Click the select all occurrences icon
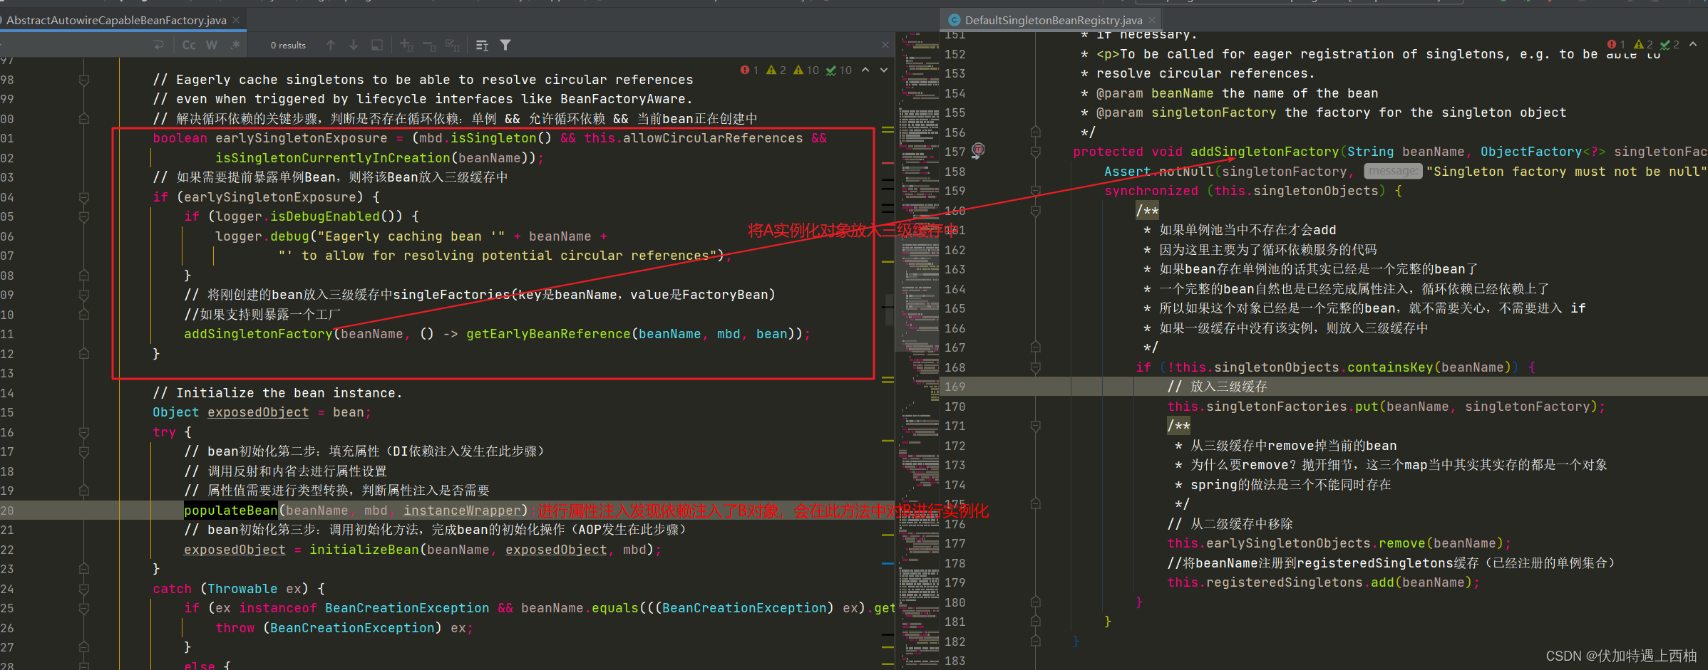Viewport: 1708px width, 670px height. pyautogui.click(x=377, y=45)
